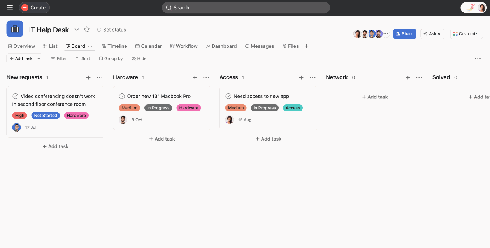Click the IT Help Desk briefcase project icon
Screen dimensions: 490x248
tap(14, 29)
